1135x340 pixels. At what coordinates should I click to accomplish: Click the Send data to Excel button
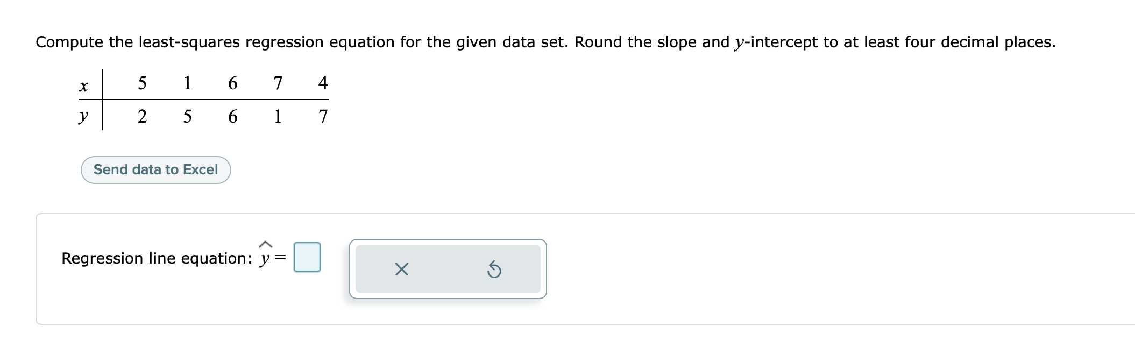pos(155,169)
